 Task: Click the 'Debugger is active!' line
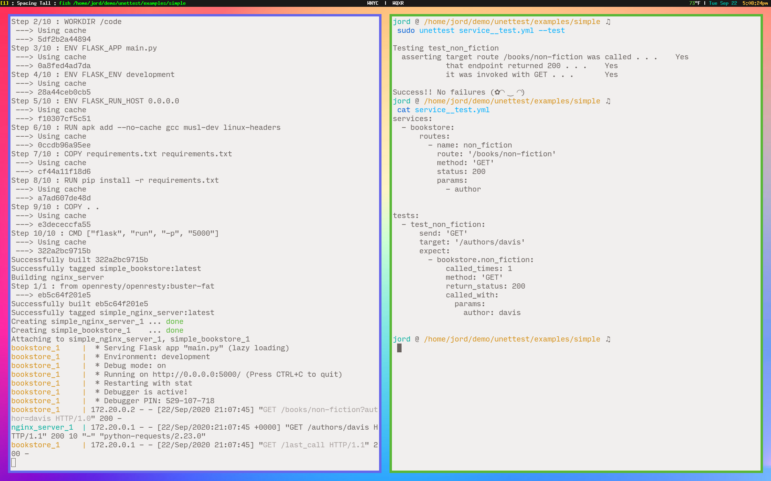pyautogui.click(x=141, y=392)
